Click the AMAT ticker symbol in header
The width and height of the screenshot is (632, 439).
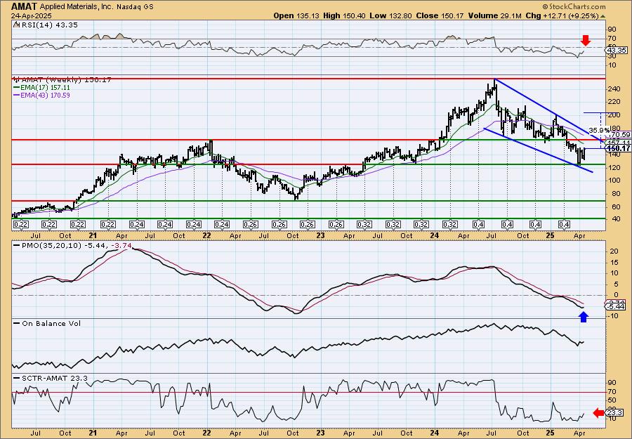[x=24, y=6]
